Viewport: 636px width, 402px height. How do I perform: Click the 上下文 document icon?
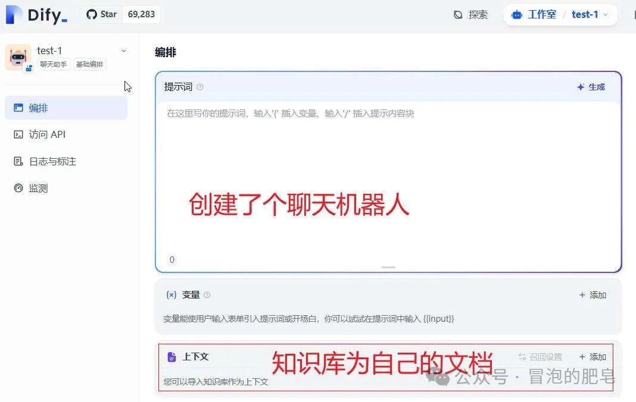click(x=172, y=357)
